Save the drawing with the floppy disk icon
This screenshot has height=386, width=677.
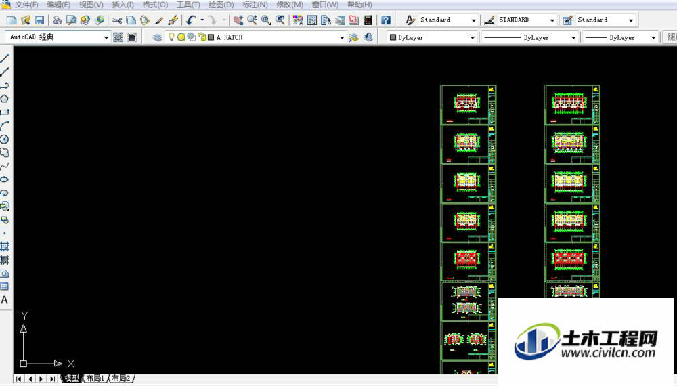coord(39,20)
